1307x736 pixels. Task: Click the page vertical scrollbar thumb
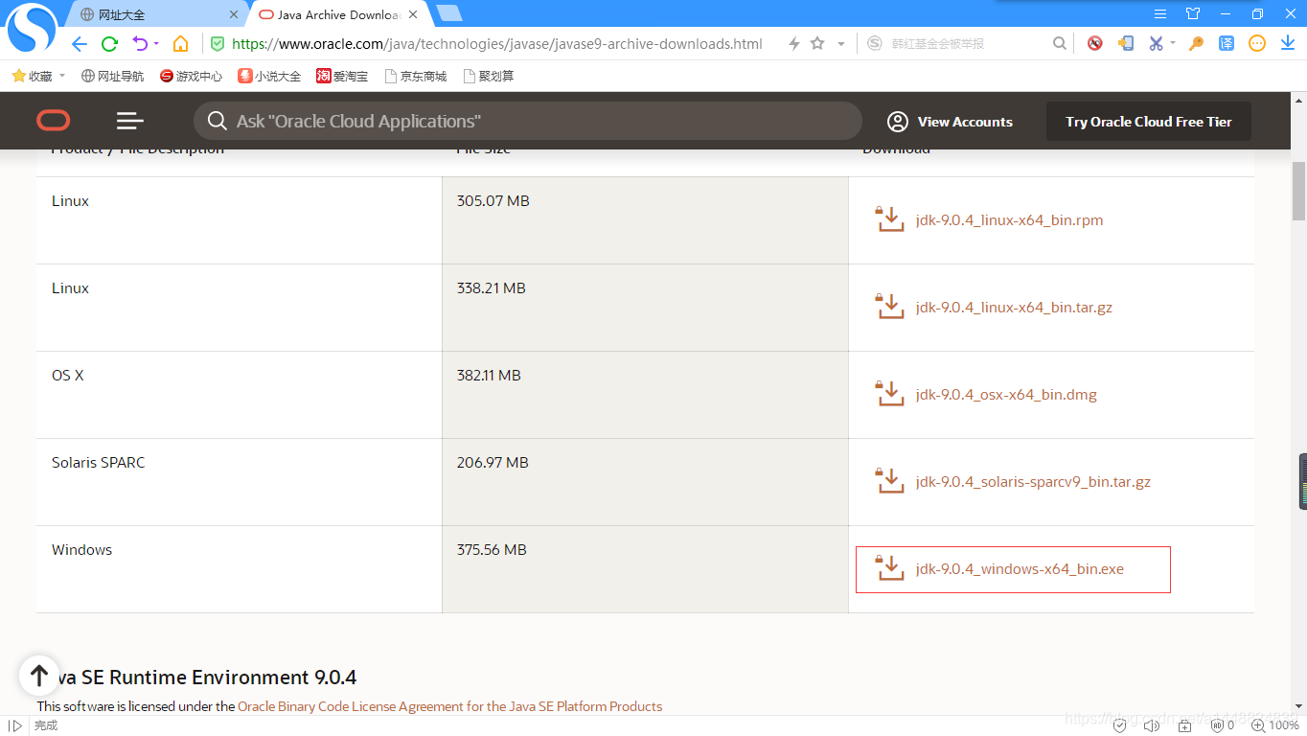click(x=1298, y=191)
